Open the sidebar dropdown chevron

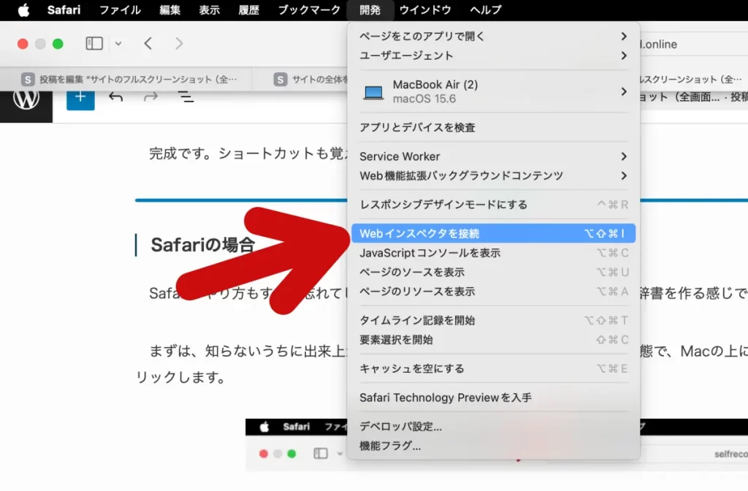[118, 44]
